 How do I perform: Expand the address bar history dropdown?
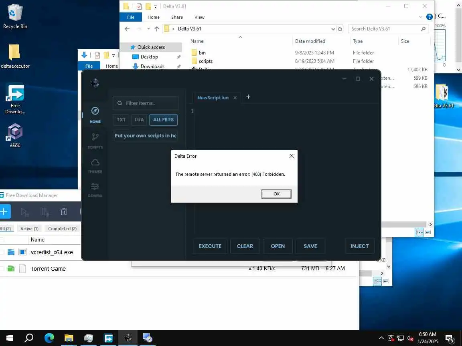333,29
